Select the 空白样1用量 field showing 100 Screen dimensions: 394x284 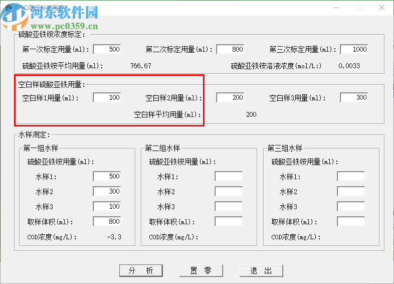(x=107, y=98)
